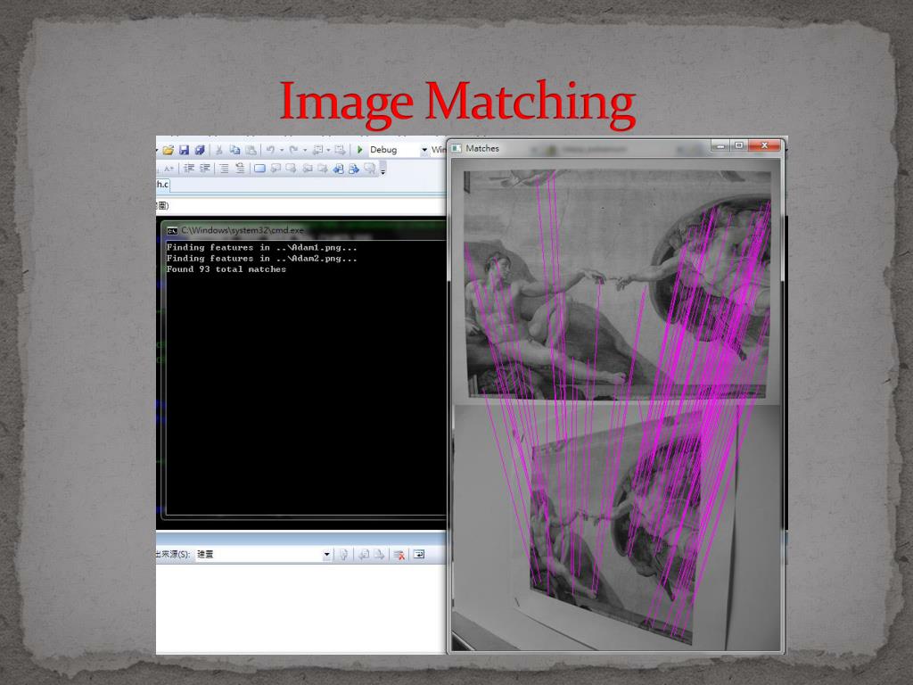The height and width of the screenshot is (685, 913).
Task: Close the Matches window
Action: [764, 145]
